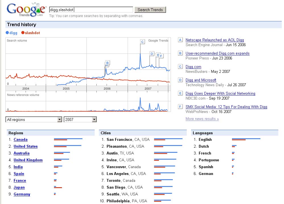
Task: Click German in the Languages list
Action: pos(206,174)
